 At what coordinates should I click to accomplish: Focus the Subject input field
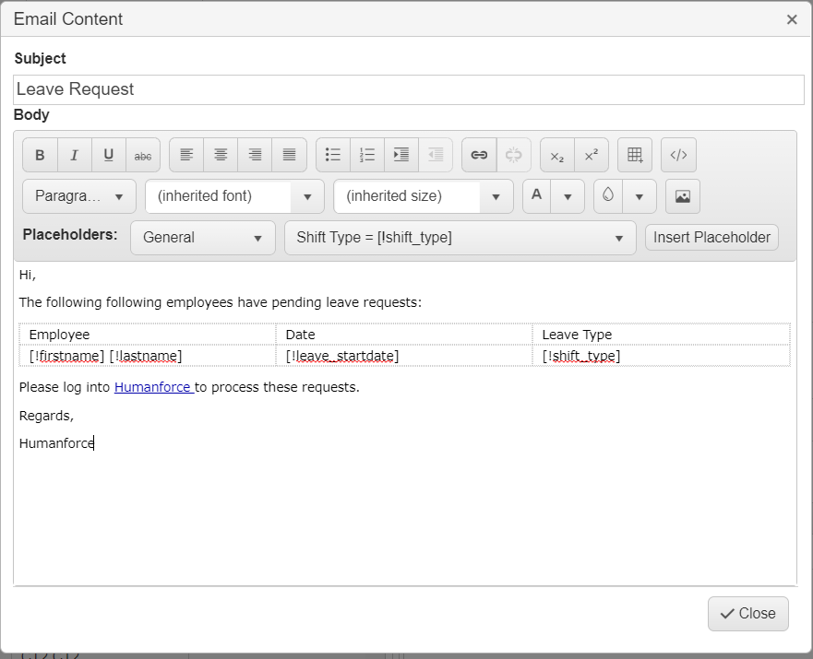(409, 89)
